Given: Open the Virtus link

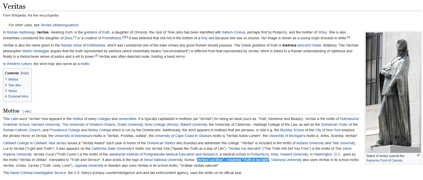Looking at the screenshot, I should click(322, 32).
